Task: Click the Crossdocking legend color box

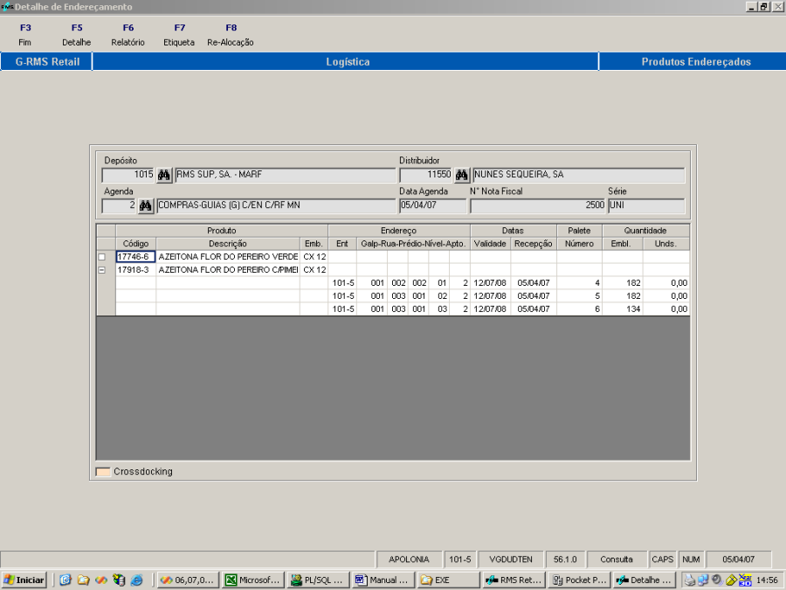Action: [x=103, y=472]
